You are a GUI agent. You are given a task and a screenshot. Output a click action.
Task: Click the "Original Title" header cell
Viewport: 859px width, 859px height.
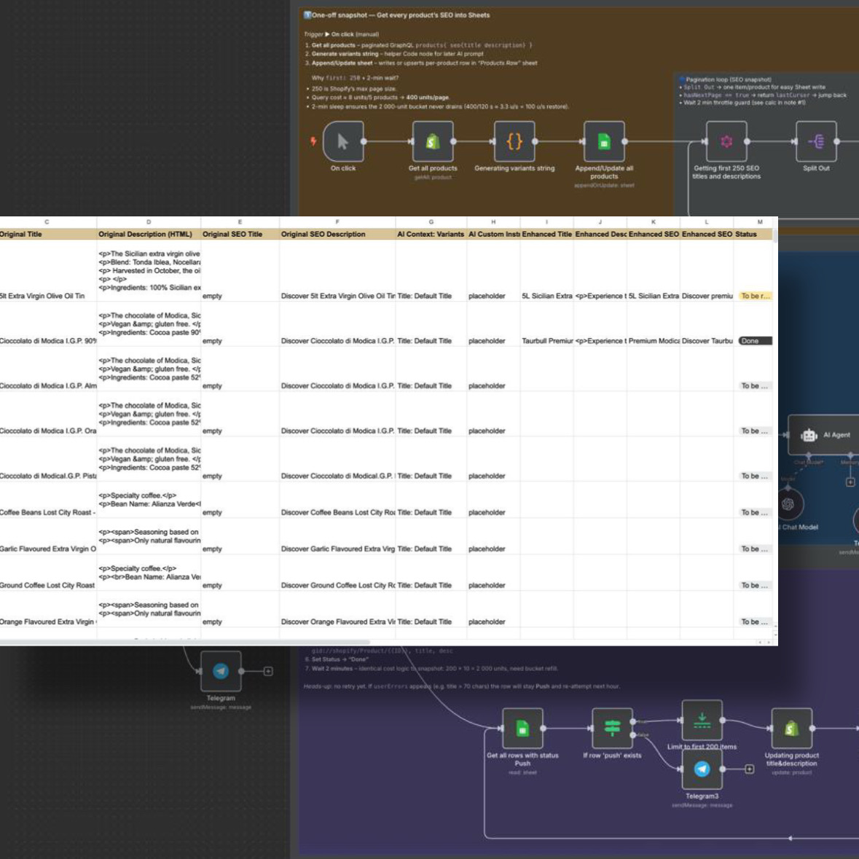coord(47,234)
